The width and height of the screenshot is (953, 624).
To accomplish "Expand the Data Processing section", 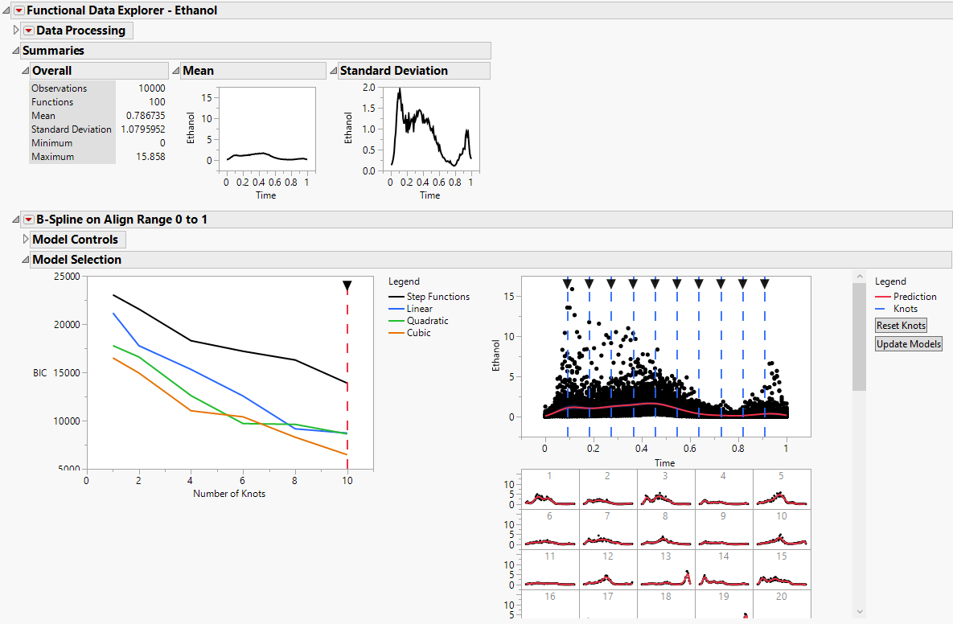I will coord(16,30).
